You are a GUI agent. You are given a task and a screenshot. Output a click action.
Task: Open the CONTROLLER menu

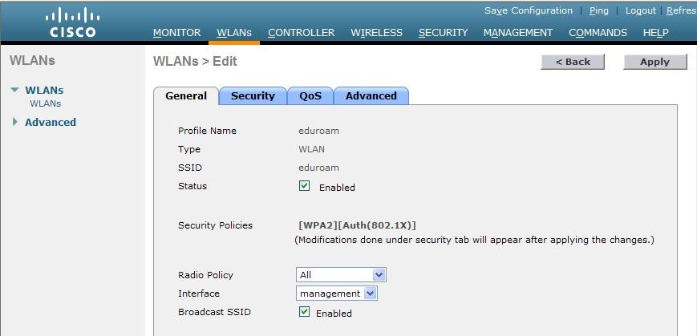301,32
